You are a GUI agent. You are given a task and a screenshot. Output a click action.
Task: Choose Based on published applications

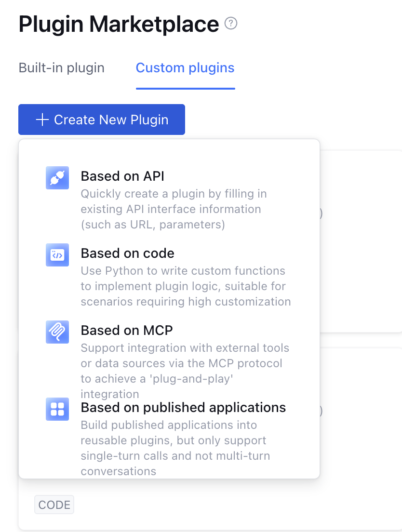click(x=183, y=408)
